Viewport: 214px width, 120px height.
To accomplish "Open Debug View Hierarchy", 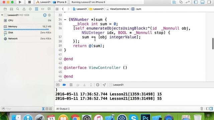I will point(98,85).
